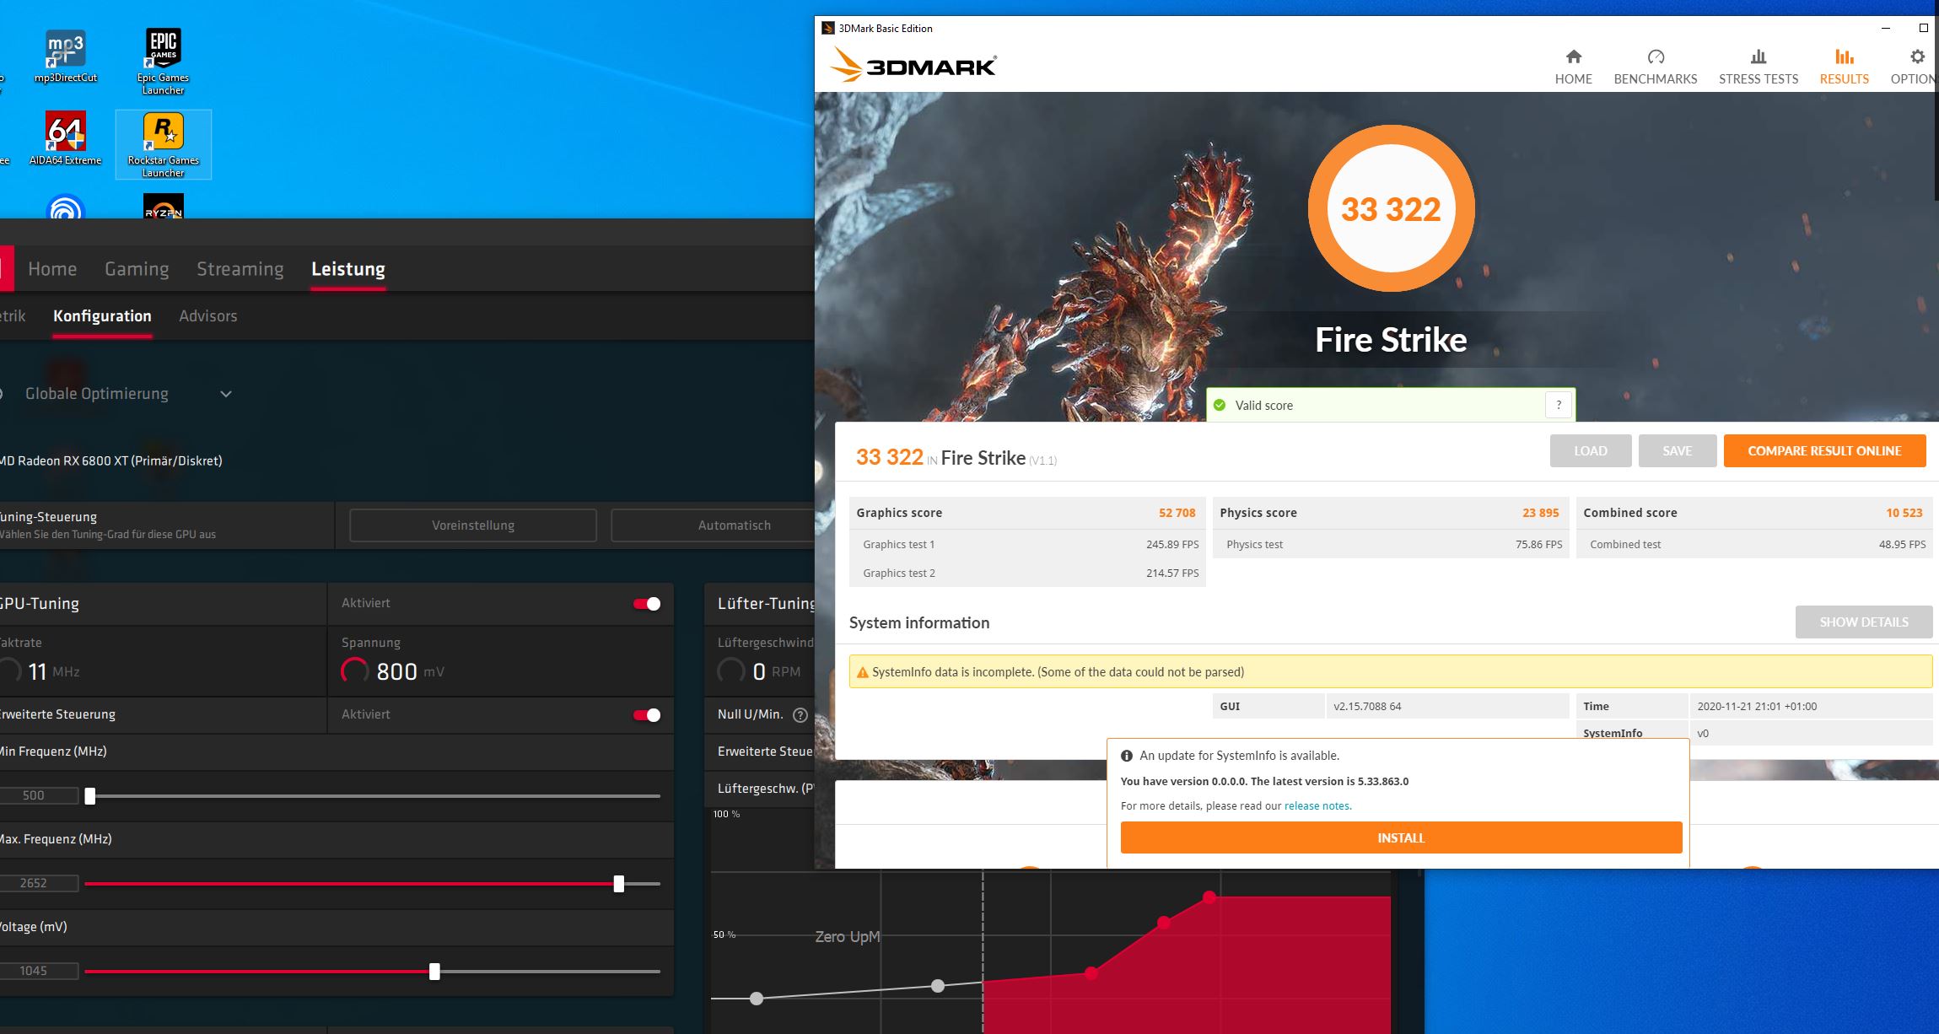
Task: Click Compare Result Online button
Action: click(1823, 451)
